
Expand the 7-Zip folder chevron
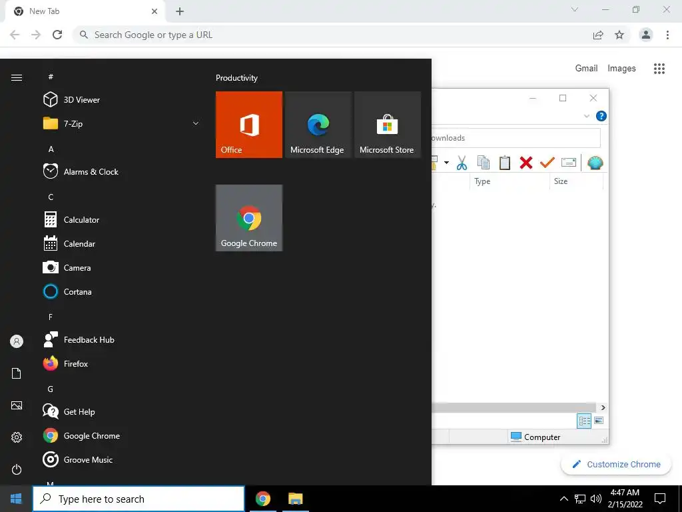click(x=196, y=123)
